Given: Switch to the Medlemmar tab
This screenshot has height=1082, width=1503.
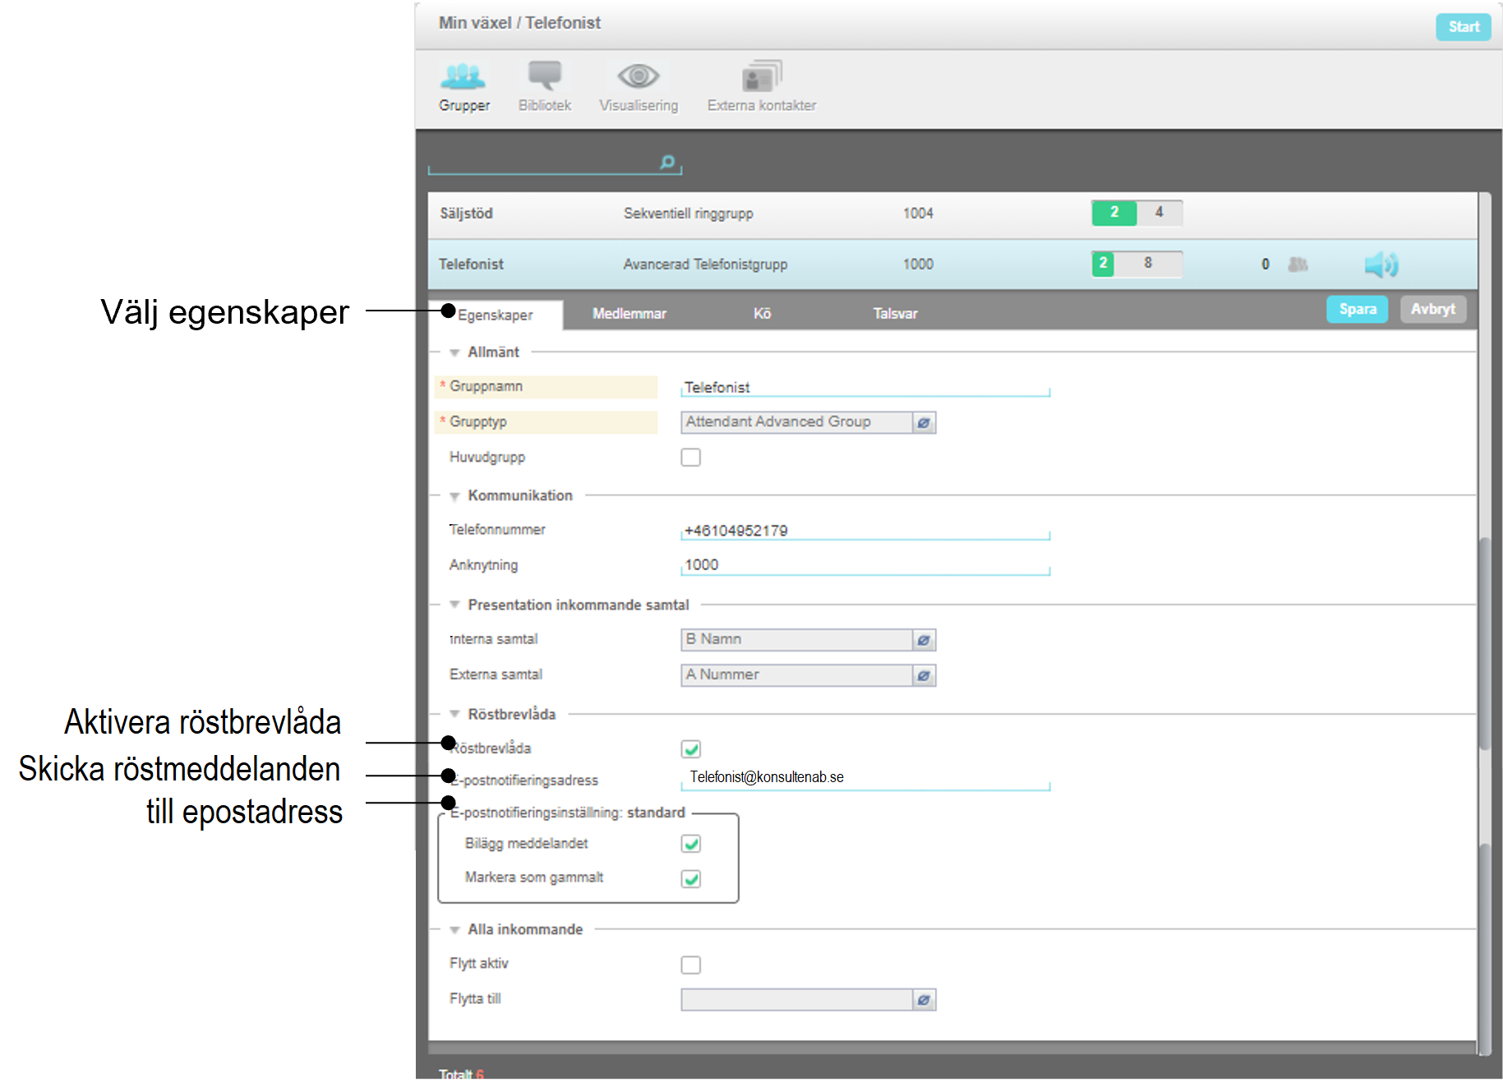Looking at the screenshot, I should (x=629, y=314).
